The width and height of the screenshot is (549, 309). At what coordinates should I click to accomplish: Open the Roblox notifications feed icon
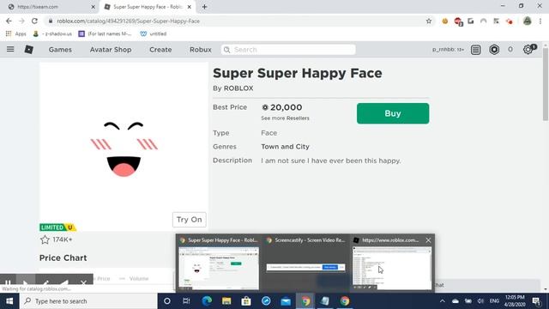pyautogui.click(x=475, y=50)
